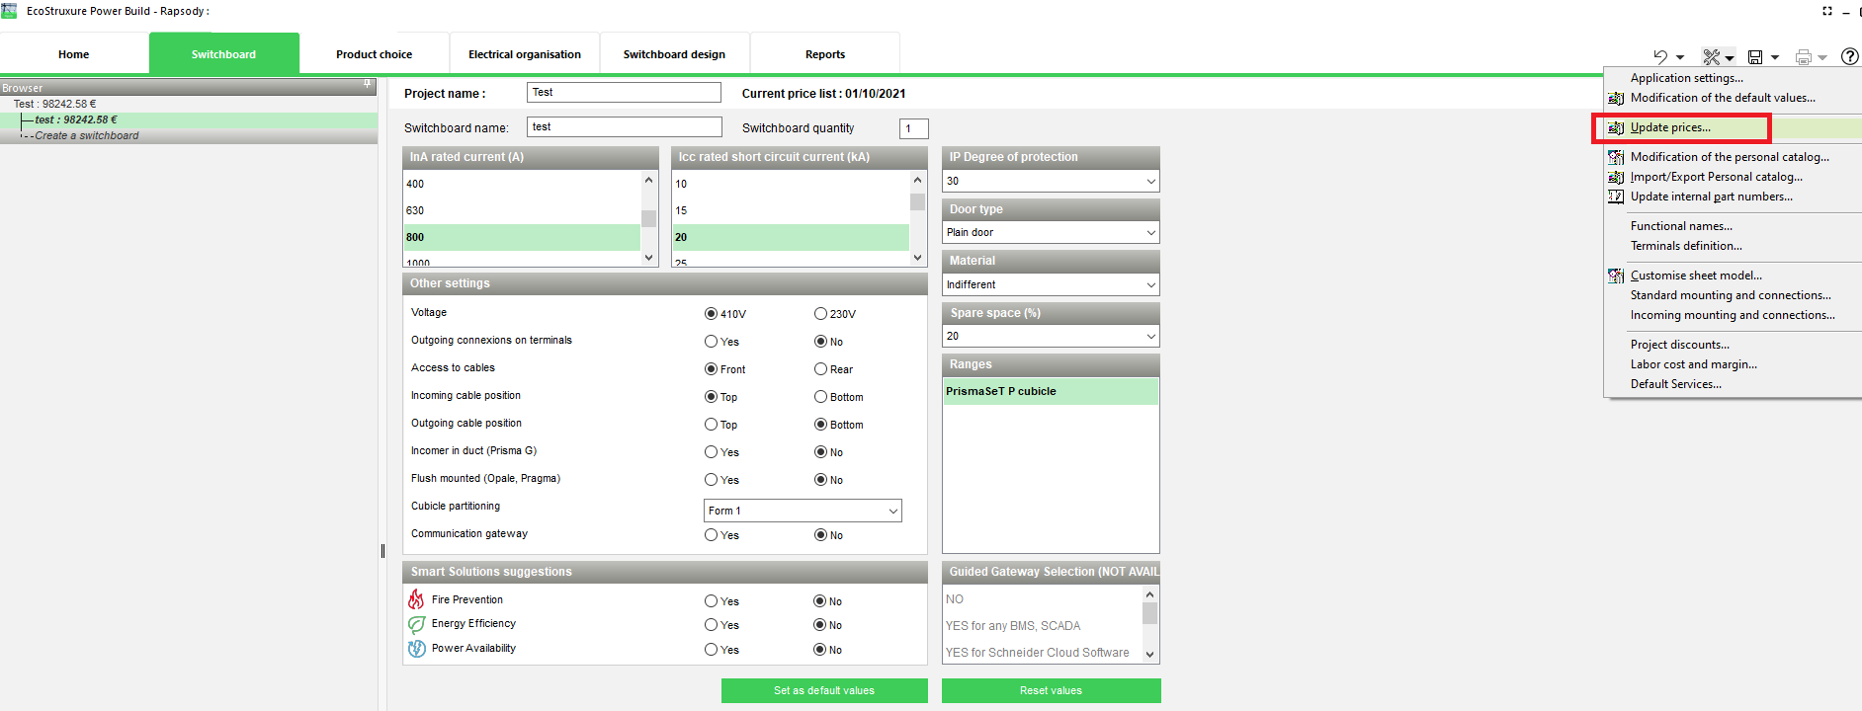
Task: Click the Switchboard name input field
Action: [x=625, y=126]
